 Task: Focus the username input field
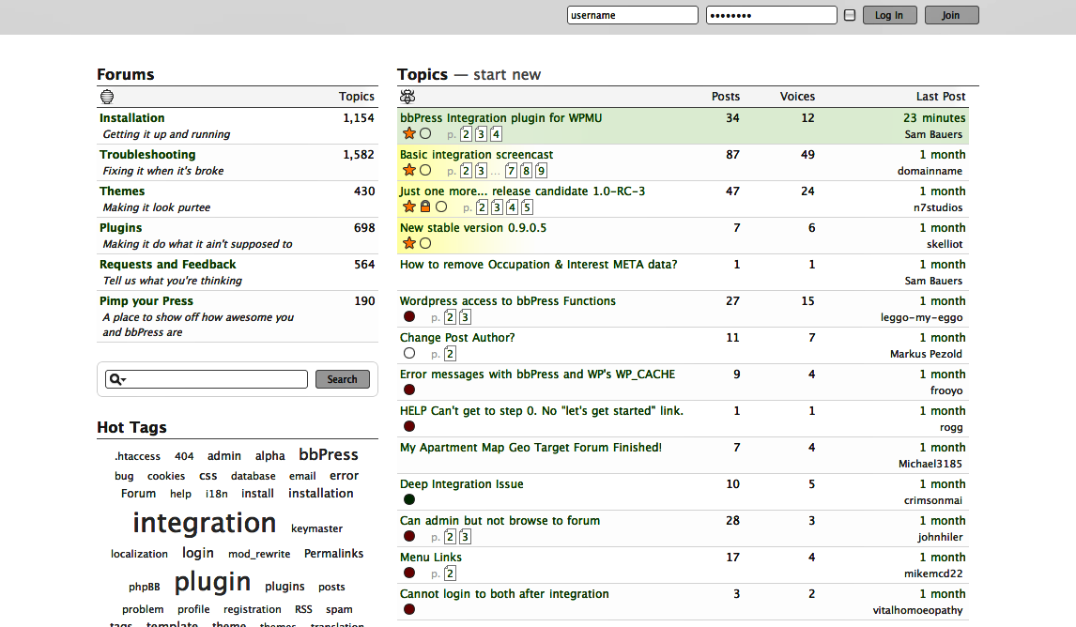click(x=633, y=15)
